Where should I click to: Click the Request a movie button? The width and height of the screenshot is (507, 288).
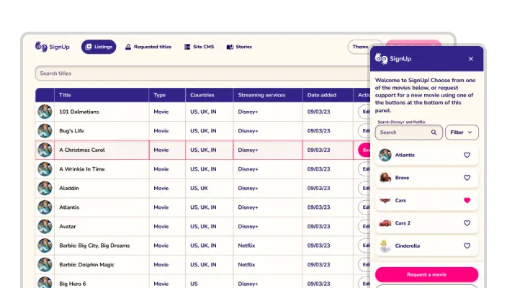426,274
